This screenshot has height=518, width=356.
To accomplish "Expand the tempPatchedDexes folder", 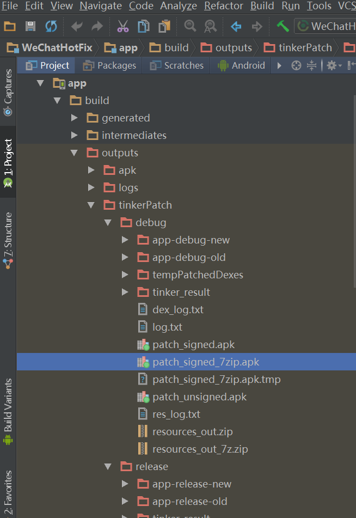I will click(x=125, y=275).
